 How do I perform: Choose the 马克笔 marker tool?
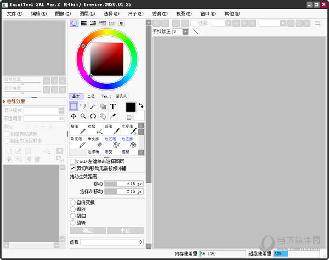click(x=78, y=142)
